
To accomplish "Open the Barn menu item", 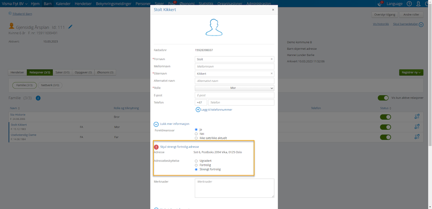I will tap(48, 3).
